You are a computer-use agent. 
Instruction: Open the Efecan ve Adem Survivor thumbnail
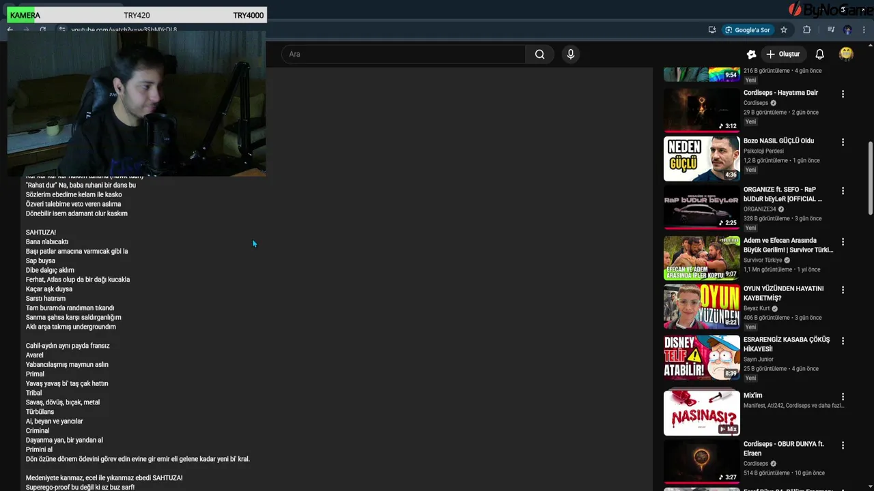[x=701, y=258]
